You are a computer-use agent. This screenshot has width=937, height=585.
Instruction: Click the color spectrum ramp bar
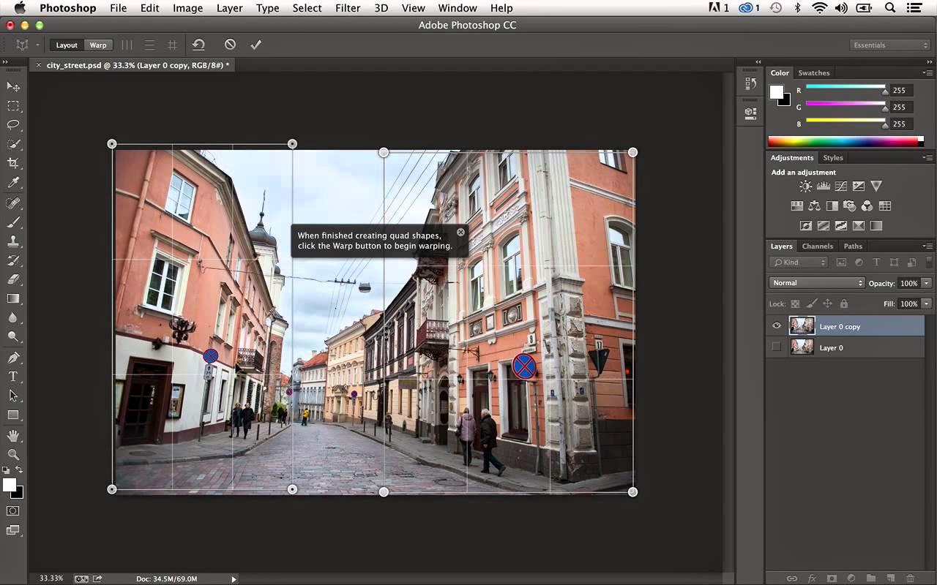pos(843,141)
